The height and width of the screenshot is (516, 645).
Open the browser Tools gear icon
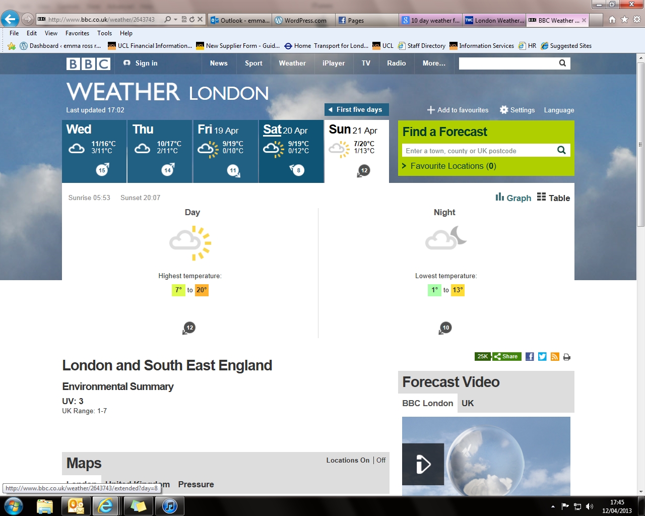coord(637,20)
